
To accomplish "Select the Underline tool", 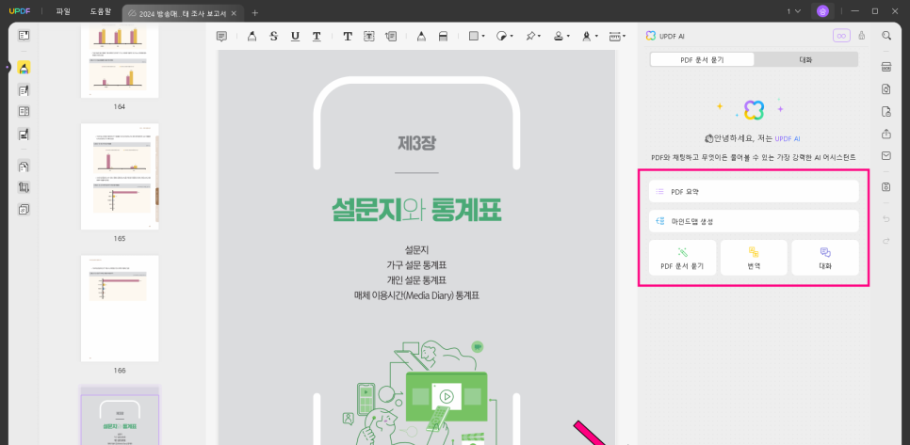I will coord(295,37).
